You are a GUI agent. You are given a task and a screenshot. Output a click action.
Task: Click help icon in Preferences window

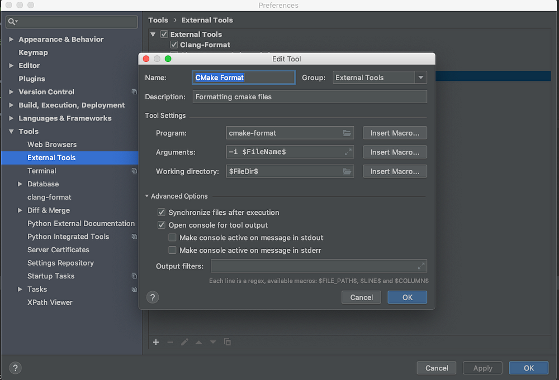point(15,368)
